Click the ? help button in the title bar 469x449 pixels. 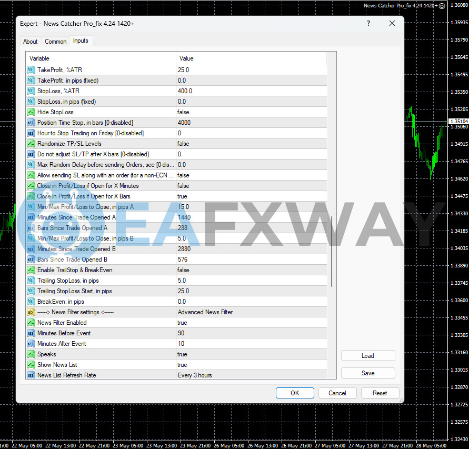click(368, 23)
